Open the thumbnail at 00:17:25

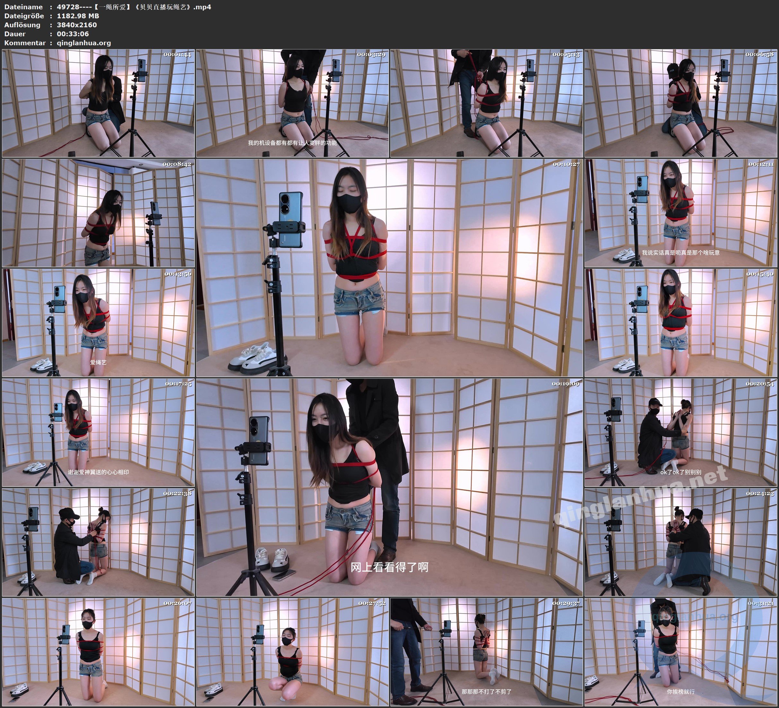click(98, 432)
